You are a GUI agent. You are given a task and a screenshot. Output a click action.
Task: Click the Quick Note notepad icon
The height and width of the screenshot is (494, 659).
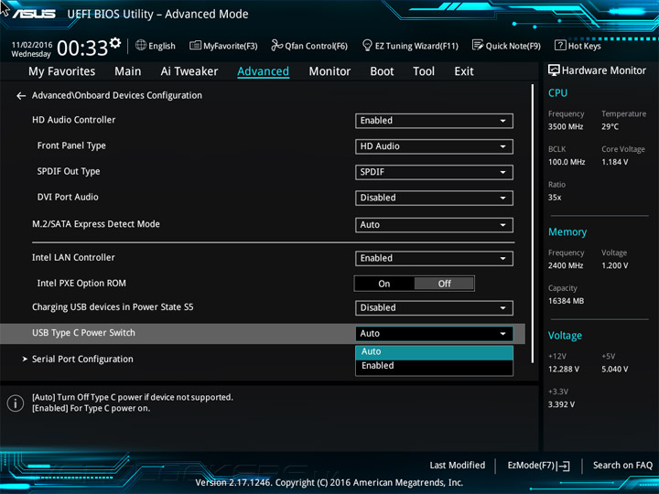point(478,45)
